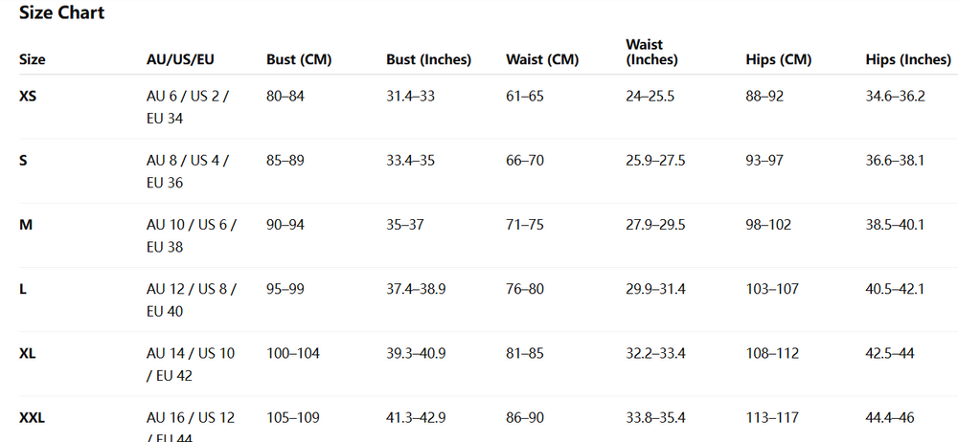Viewport: 958px width, 442px height.
Task: Click the Bust (CM) column header
Action: 299,59
